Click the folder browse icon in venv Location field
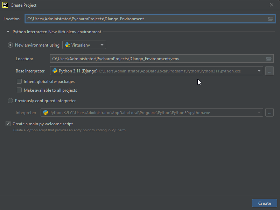 (269, 58)
